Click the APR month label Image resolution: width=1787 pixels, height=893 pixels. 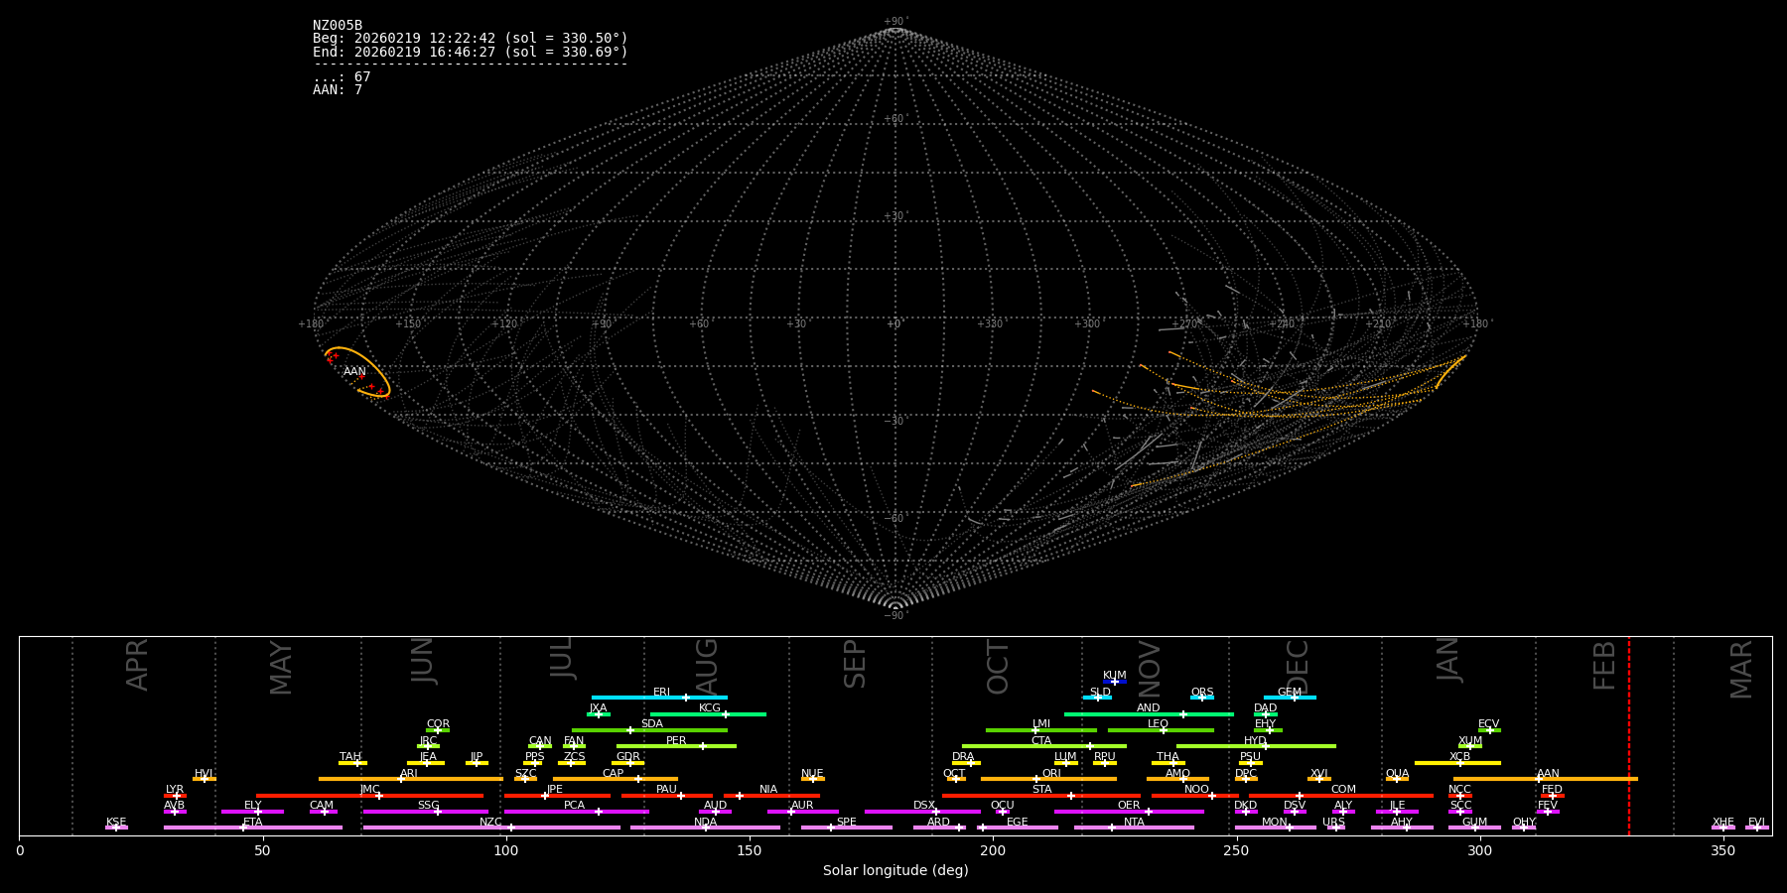[x=137, y=665]
